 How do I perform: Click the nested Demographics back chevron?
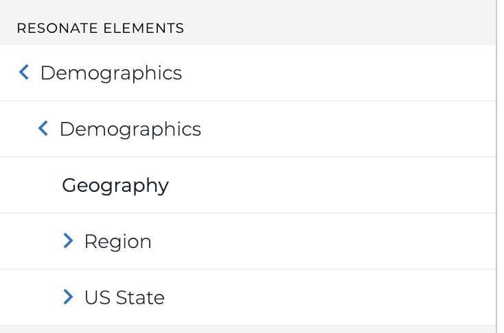(43, 128)
